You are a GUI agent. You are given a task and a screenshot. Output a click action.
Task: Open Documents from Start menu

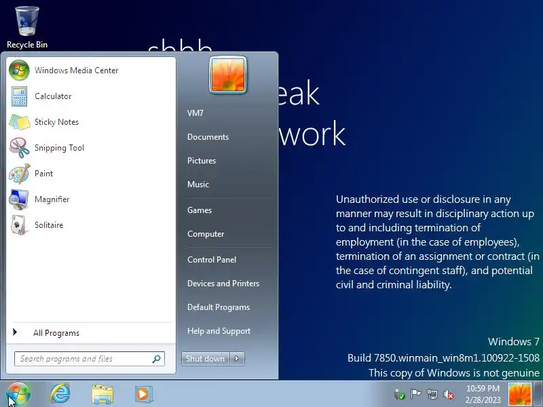[208, 137]
